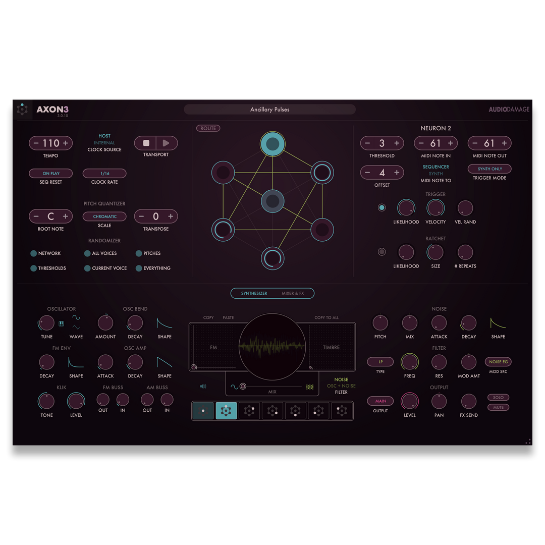Screen dimensions: 545x545
Task: Click the noise grid icon beside the Mix slider
Action: [309, 386]
